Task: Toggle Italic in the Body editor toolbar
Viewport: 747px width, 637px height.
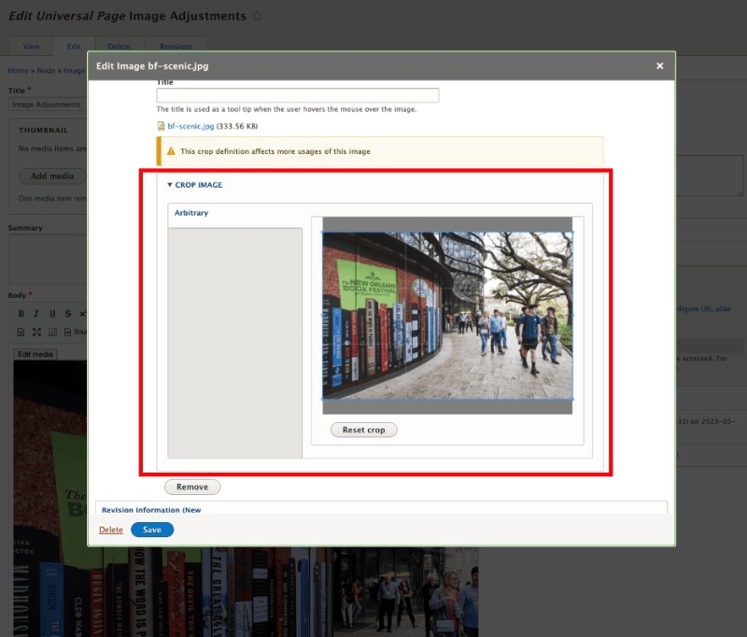Action: click(36, 314)
